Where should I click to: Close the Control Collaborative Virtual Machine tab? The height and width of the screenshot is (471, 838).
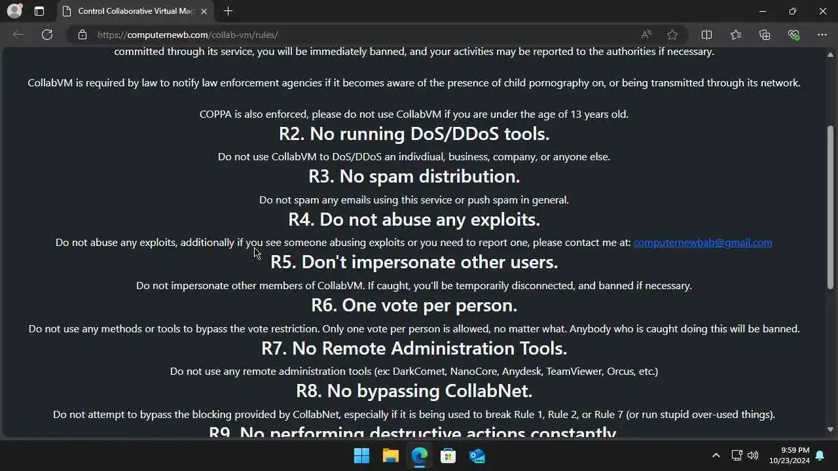click(204, 11)
